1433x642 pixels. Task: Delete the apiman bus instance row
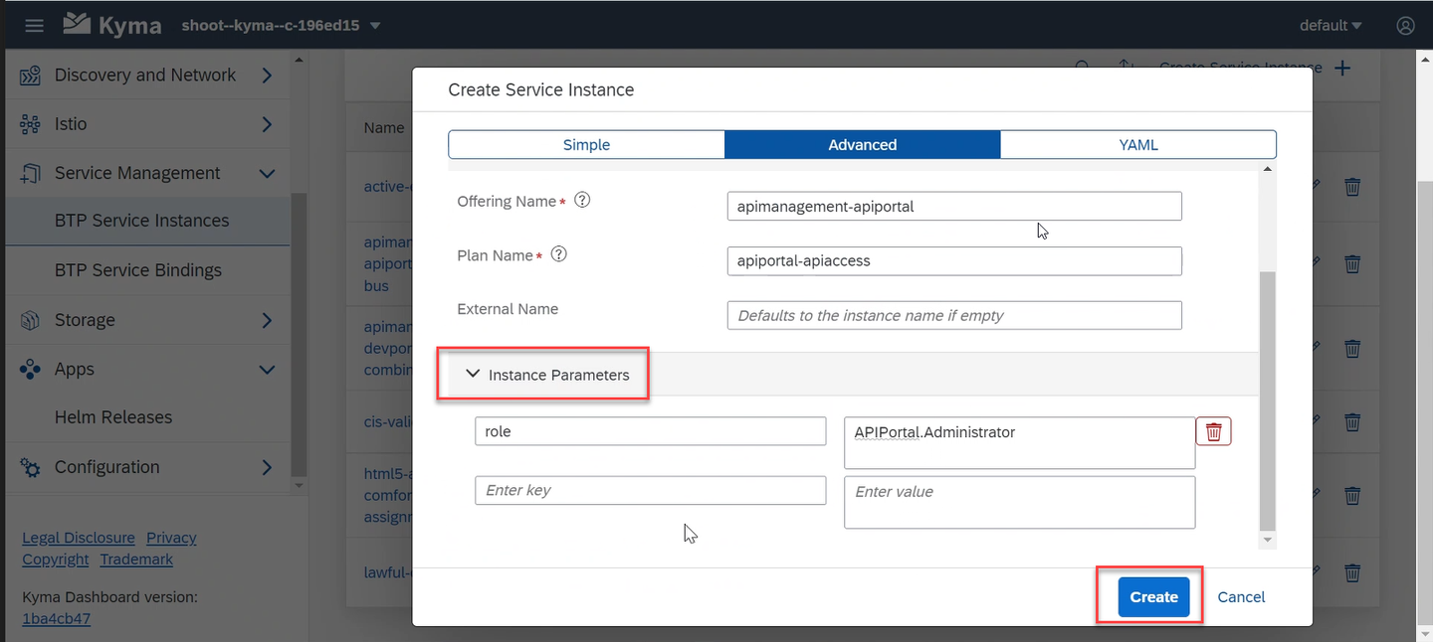pyautogui.click(x=1352, y=263)
